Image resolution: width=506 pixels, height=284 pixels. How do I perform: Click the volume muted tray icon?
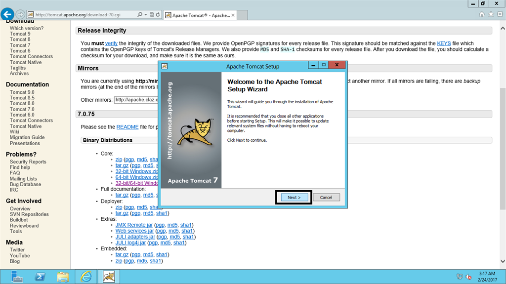468,277
